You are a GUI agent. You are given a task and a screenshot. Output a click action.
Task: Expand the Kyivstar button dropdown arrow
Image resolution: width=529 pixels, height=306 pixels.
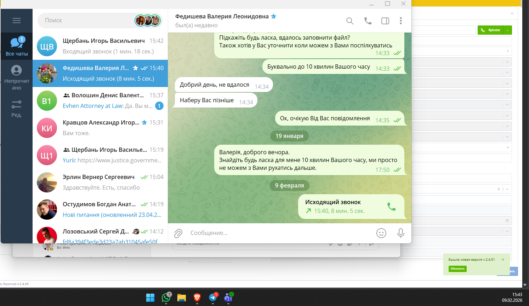(x=507, y=30)
